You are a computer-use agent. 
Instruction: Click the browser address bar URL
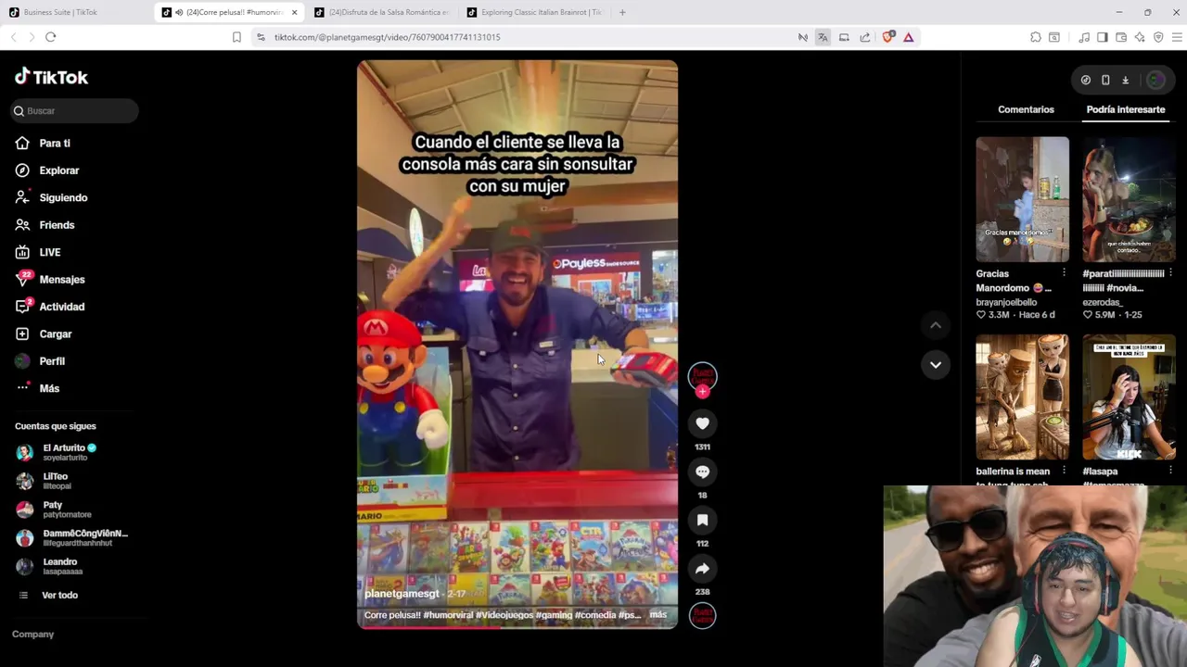[388, 37]
